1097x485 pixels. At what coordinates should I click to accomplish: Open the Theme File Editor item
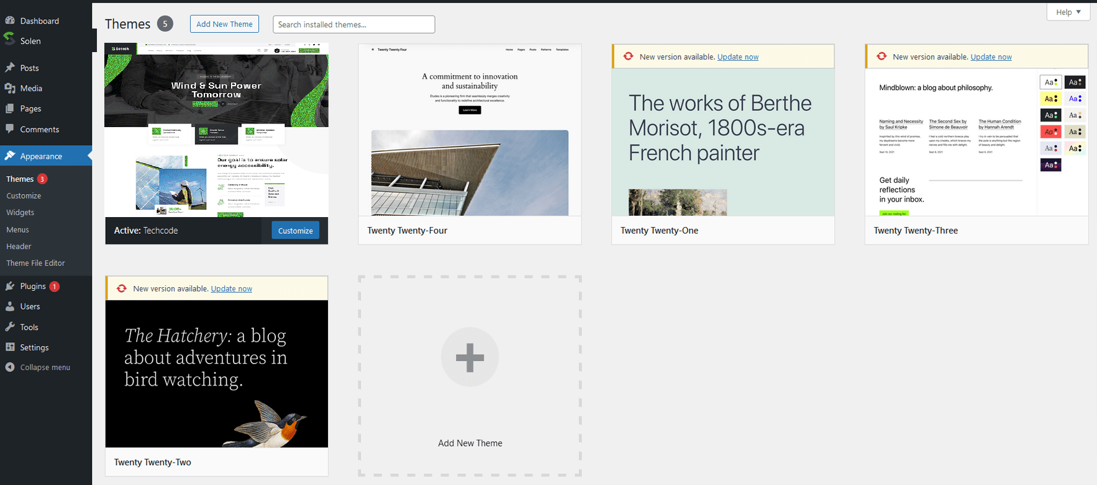[35, 263]
